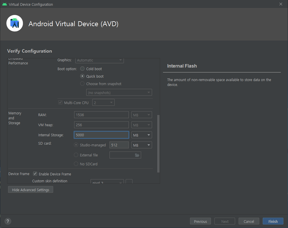Click Studio-managed SD card size field

pos(119,145)
